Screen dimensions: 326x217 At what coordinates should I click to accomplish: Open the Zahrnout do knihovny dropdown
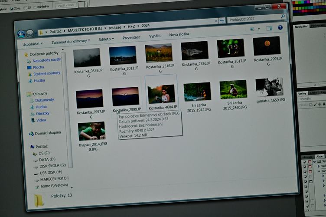(71, 41)
